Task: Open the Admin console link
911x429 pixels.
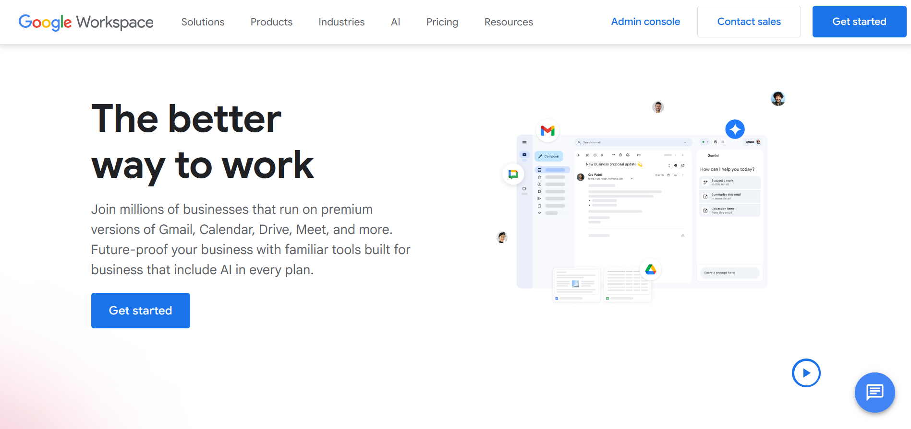Action: (645, 22)
